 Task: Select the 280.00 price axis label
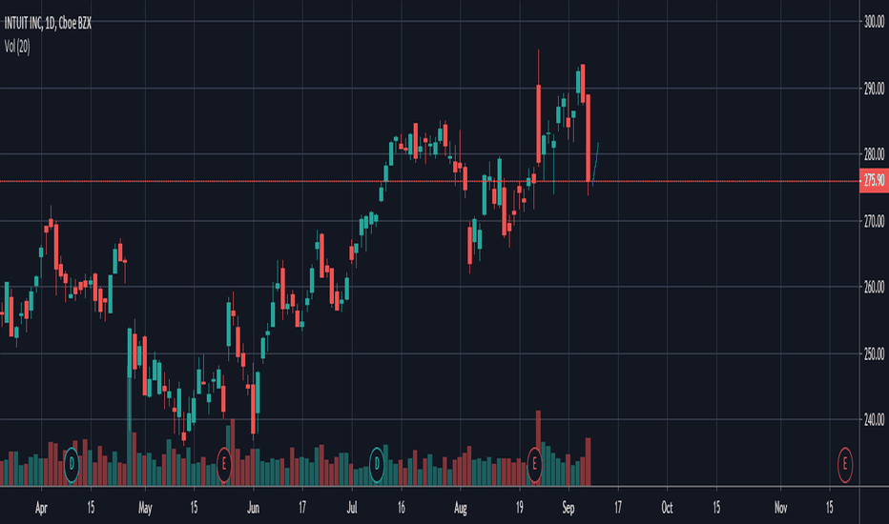(x=874, y=154)
